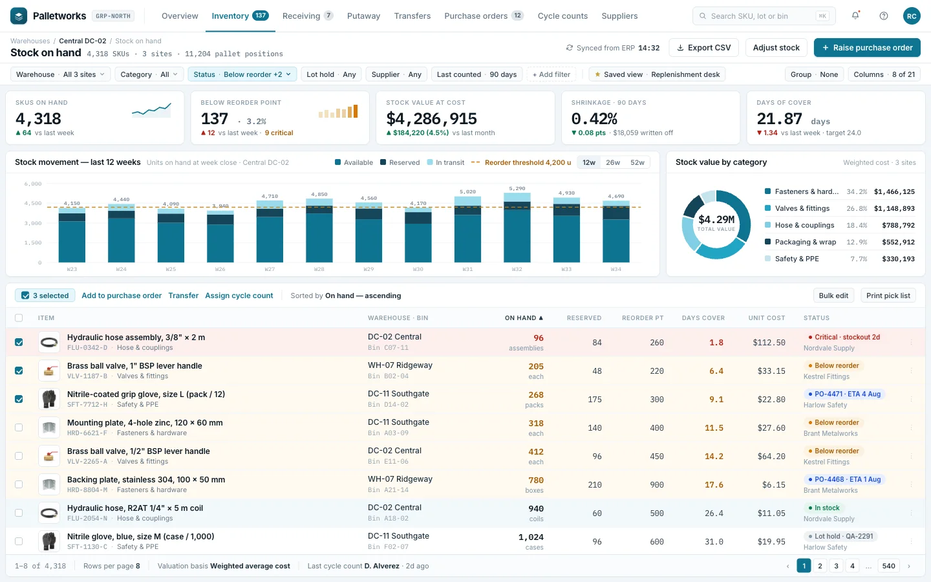Click Nitrile glove blue size M thumbnail

[49, 542]
